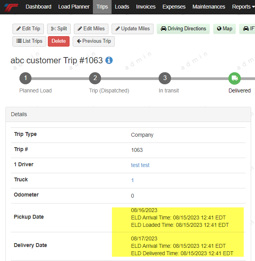Open the Map globe button
255x261 pixels.
224,29
